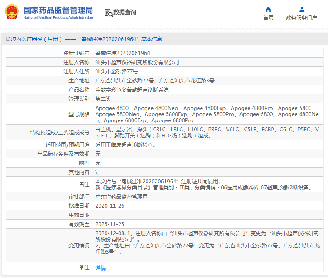This screenshot has height=278, width=328.
Task: Select the 注册人住所 label
Action: pyautogui.click(x=76, y=72)
